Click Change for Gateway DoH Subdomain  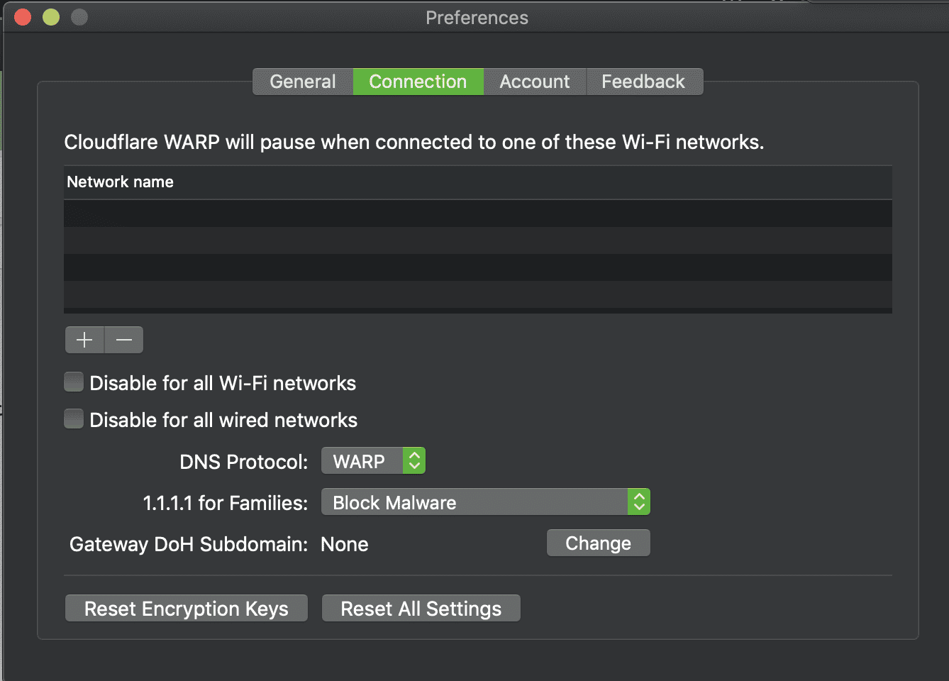click(x=598, y=543)
